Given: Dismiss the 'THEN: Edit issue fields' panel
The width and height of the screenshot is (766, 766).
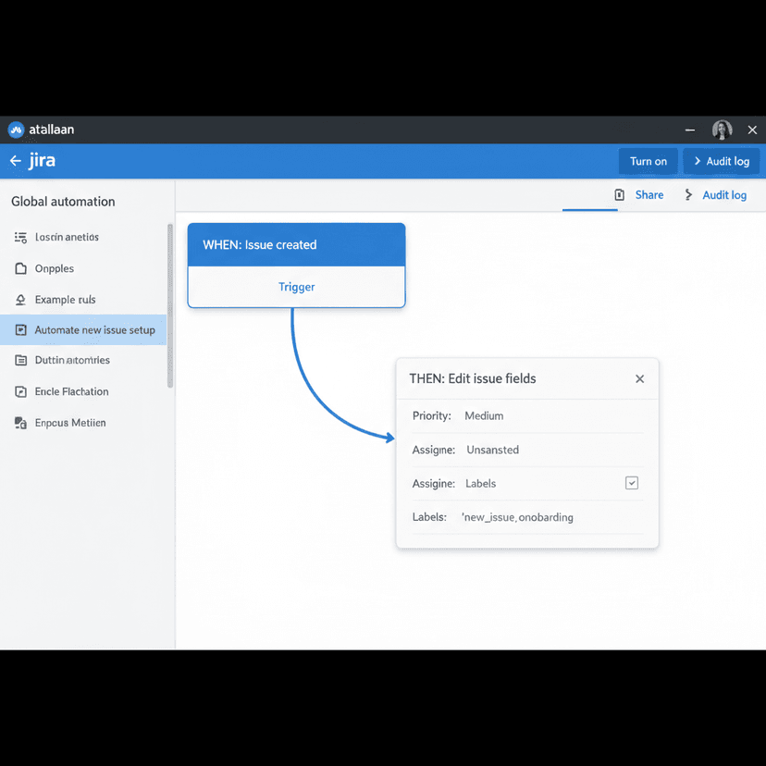Looking at the screenshot, I should click(639, 378).
